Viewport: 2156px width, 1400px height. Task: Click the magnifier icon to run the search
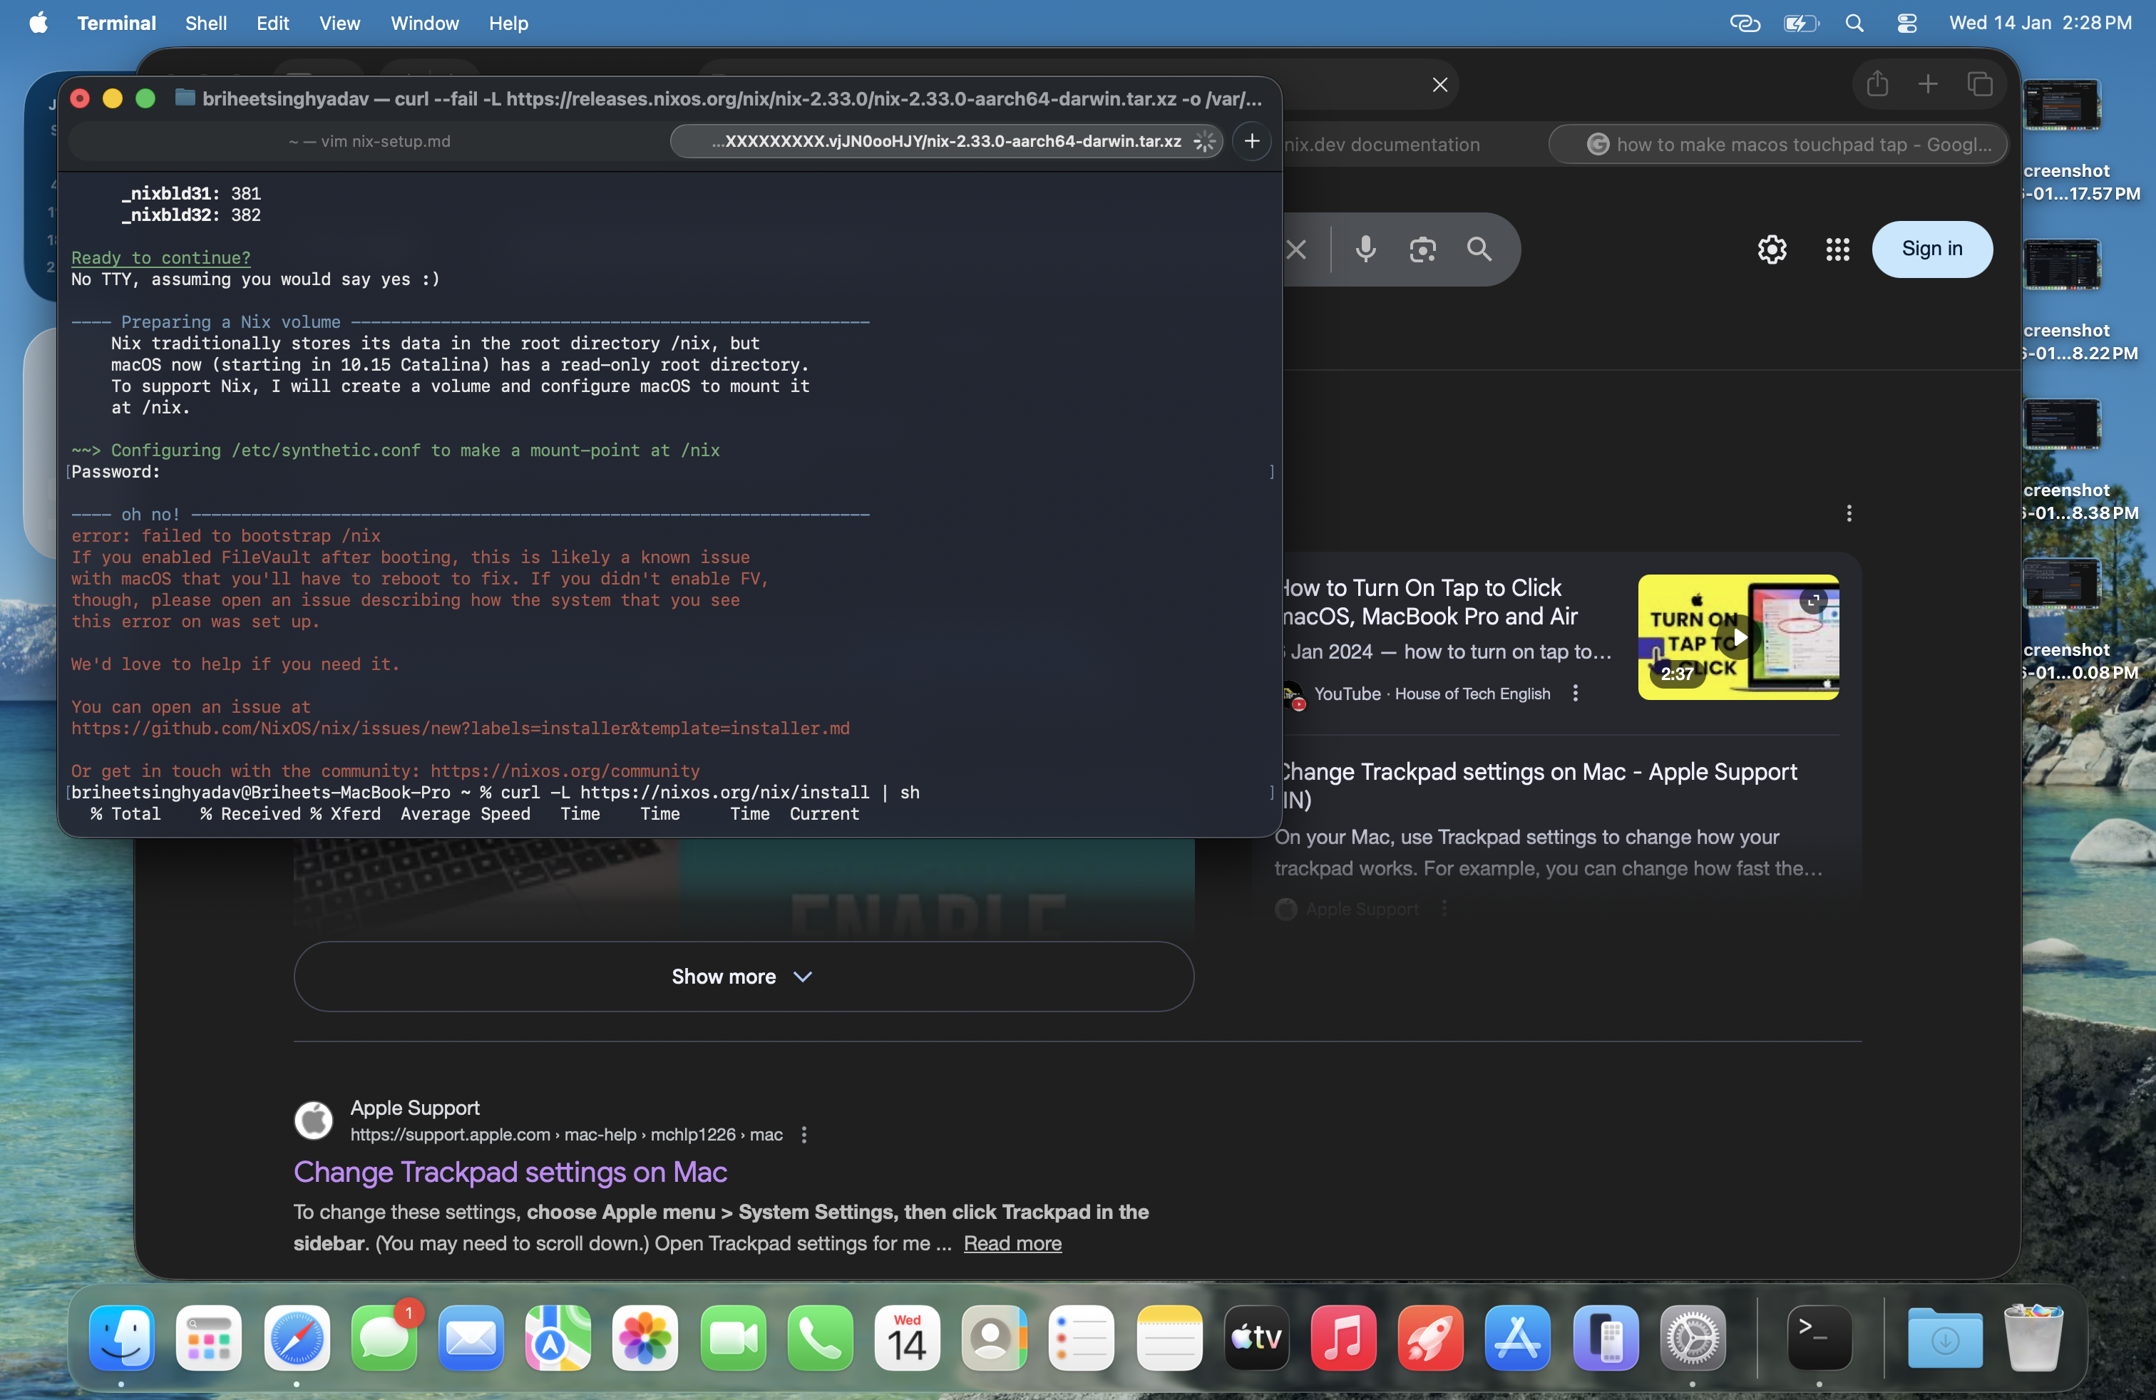coord(1480,250)
